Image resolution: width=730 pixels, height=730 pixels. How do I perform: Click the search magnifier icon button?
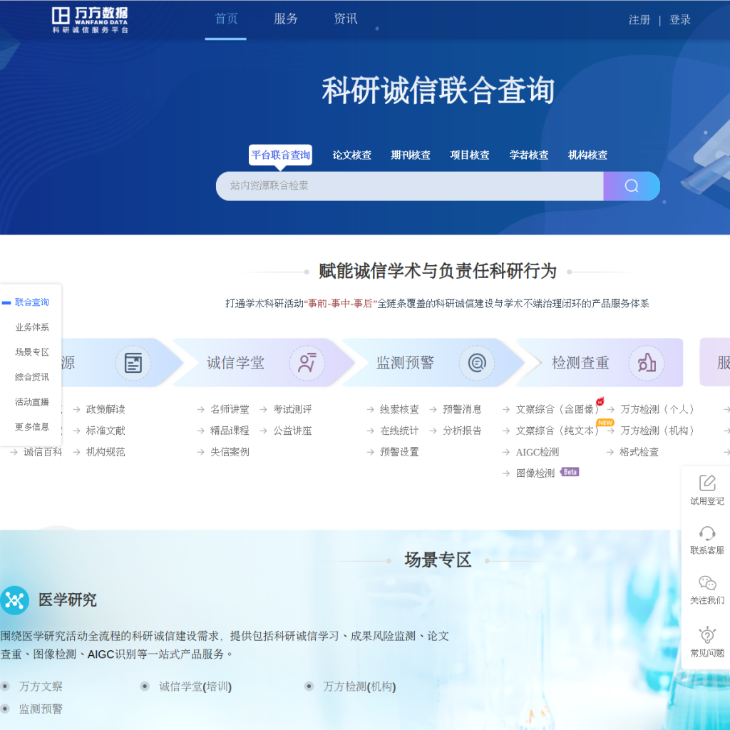[631, 186]
